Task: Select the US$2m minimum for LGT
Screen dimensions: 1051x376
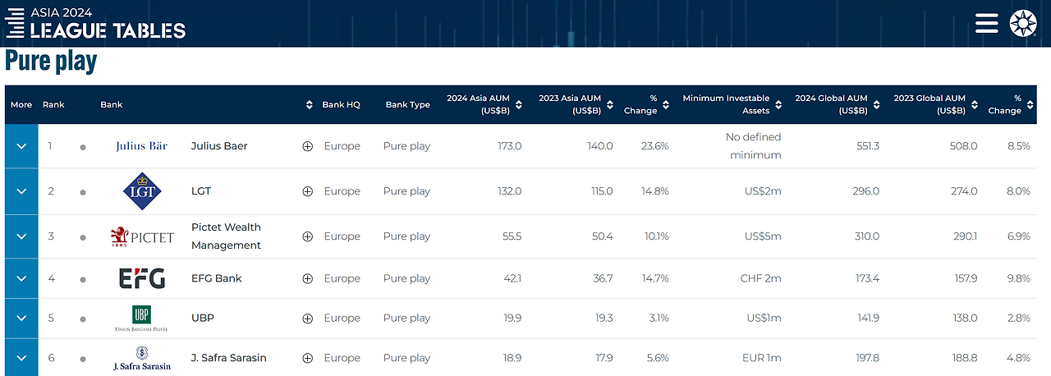Action: (x=763, y=191)
